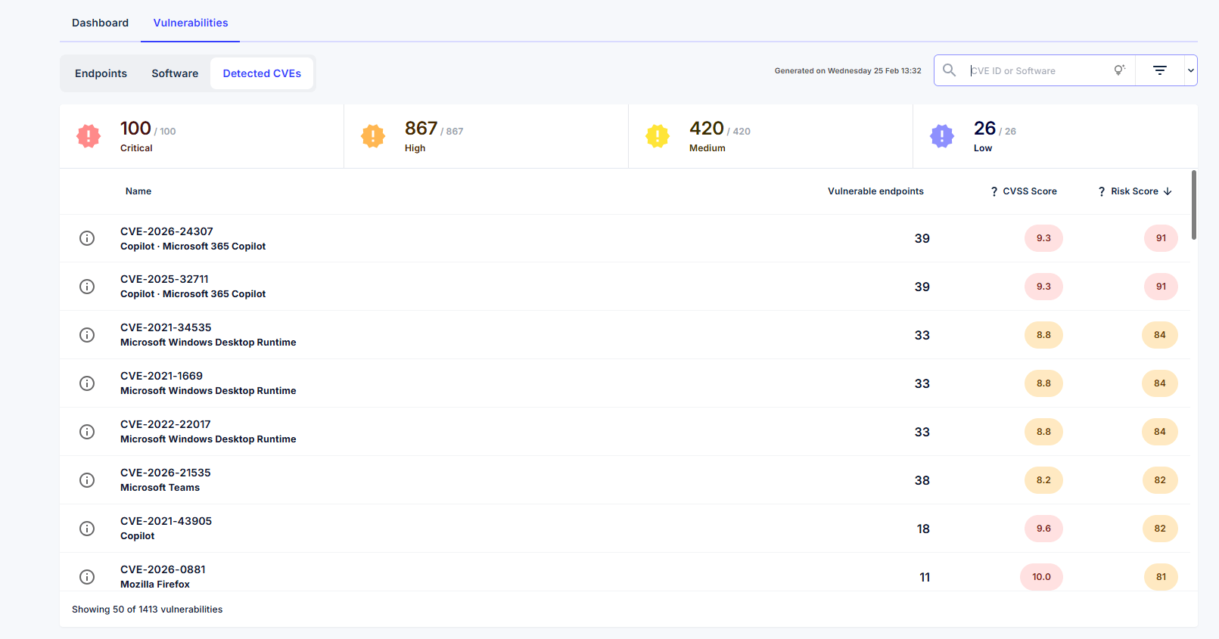Click the orange High severity badge icon
This screenshot has width=1219, height=639.
[x=373, y=136]
